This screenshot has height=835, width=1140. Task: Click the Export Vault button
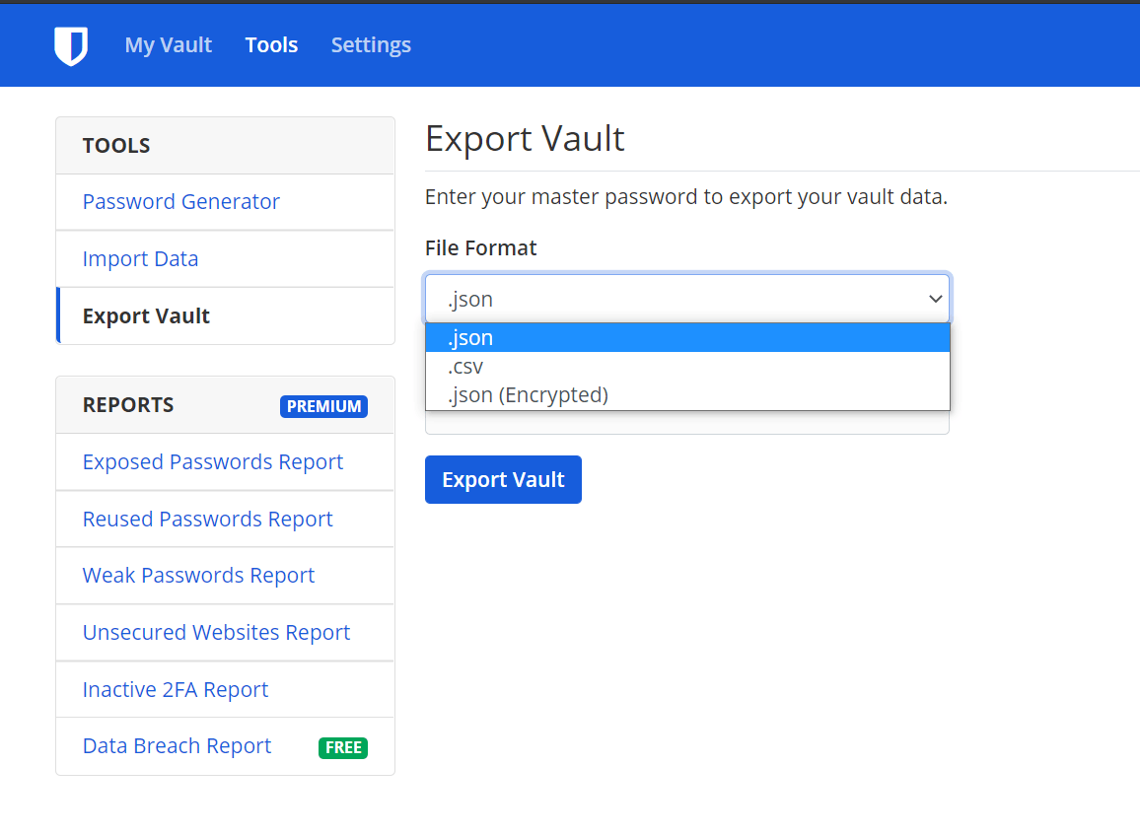point(503,479)
